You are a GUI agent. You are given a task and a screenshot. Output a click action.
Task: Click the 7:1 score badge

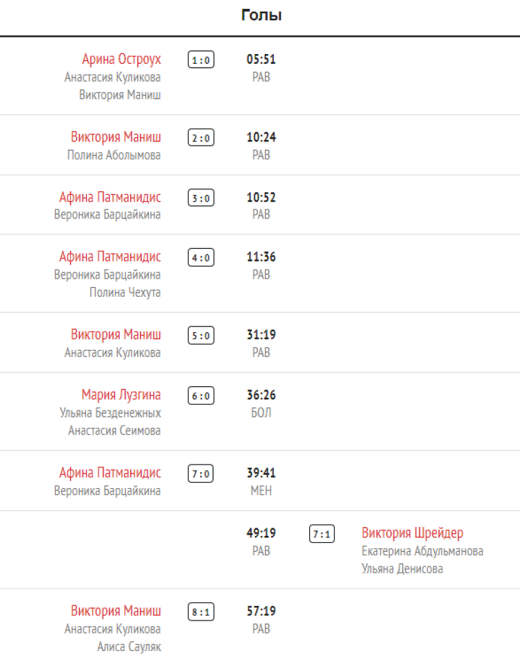point(322,535)
